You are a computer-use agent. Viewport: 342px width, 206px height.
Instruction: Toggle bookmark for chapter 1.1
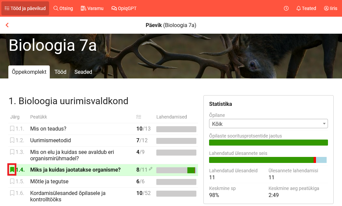coord(12,129)
